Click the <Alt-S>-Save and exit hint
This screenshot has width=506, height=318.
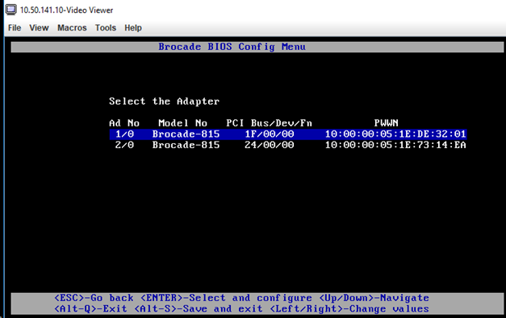(199, 308)
